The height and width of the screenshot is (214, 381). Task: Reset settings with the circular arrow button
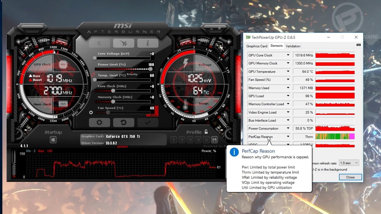pyautogui.click(x=124, y=122)
